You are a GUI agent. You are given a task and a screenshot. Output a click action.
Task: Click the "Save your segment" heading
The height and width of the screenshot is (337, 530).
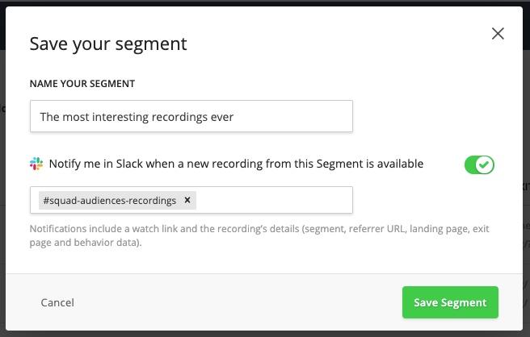[108, 44]
